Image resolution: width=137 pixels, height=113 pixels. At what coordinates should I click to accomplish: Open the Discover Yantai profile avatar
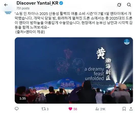point(8,13)
